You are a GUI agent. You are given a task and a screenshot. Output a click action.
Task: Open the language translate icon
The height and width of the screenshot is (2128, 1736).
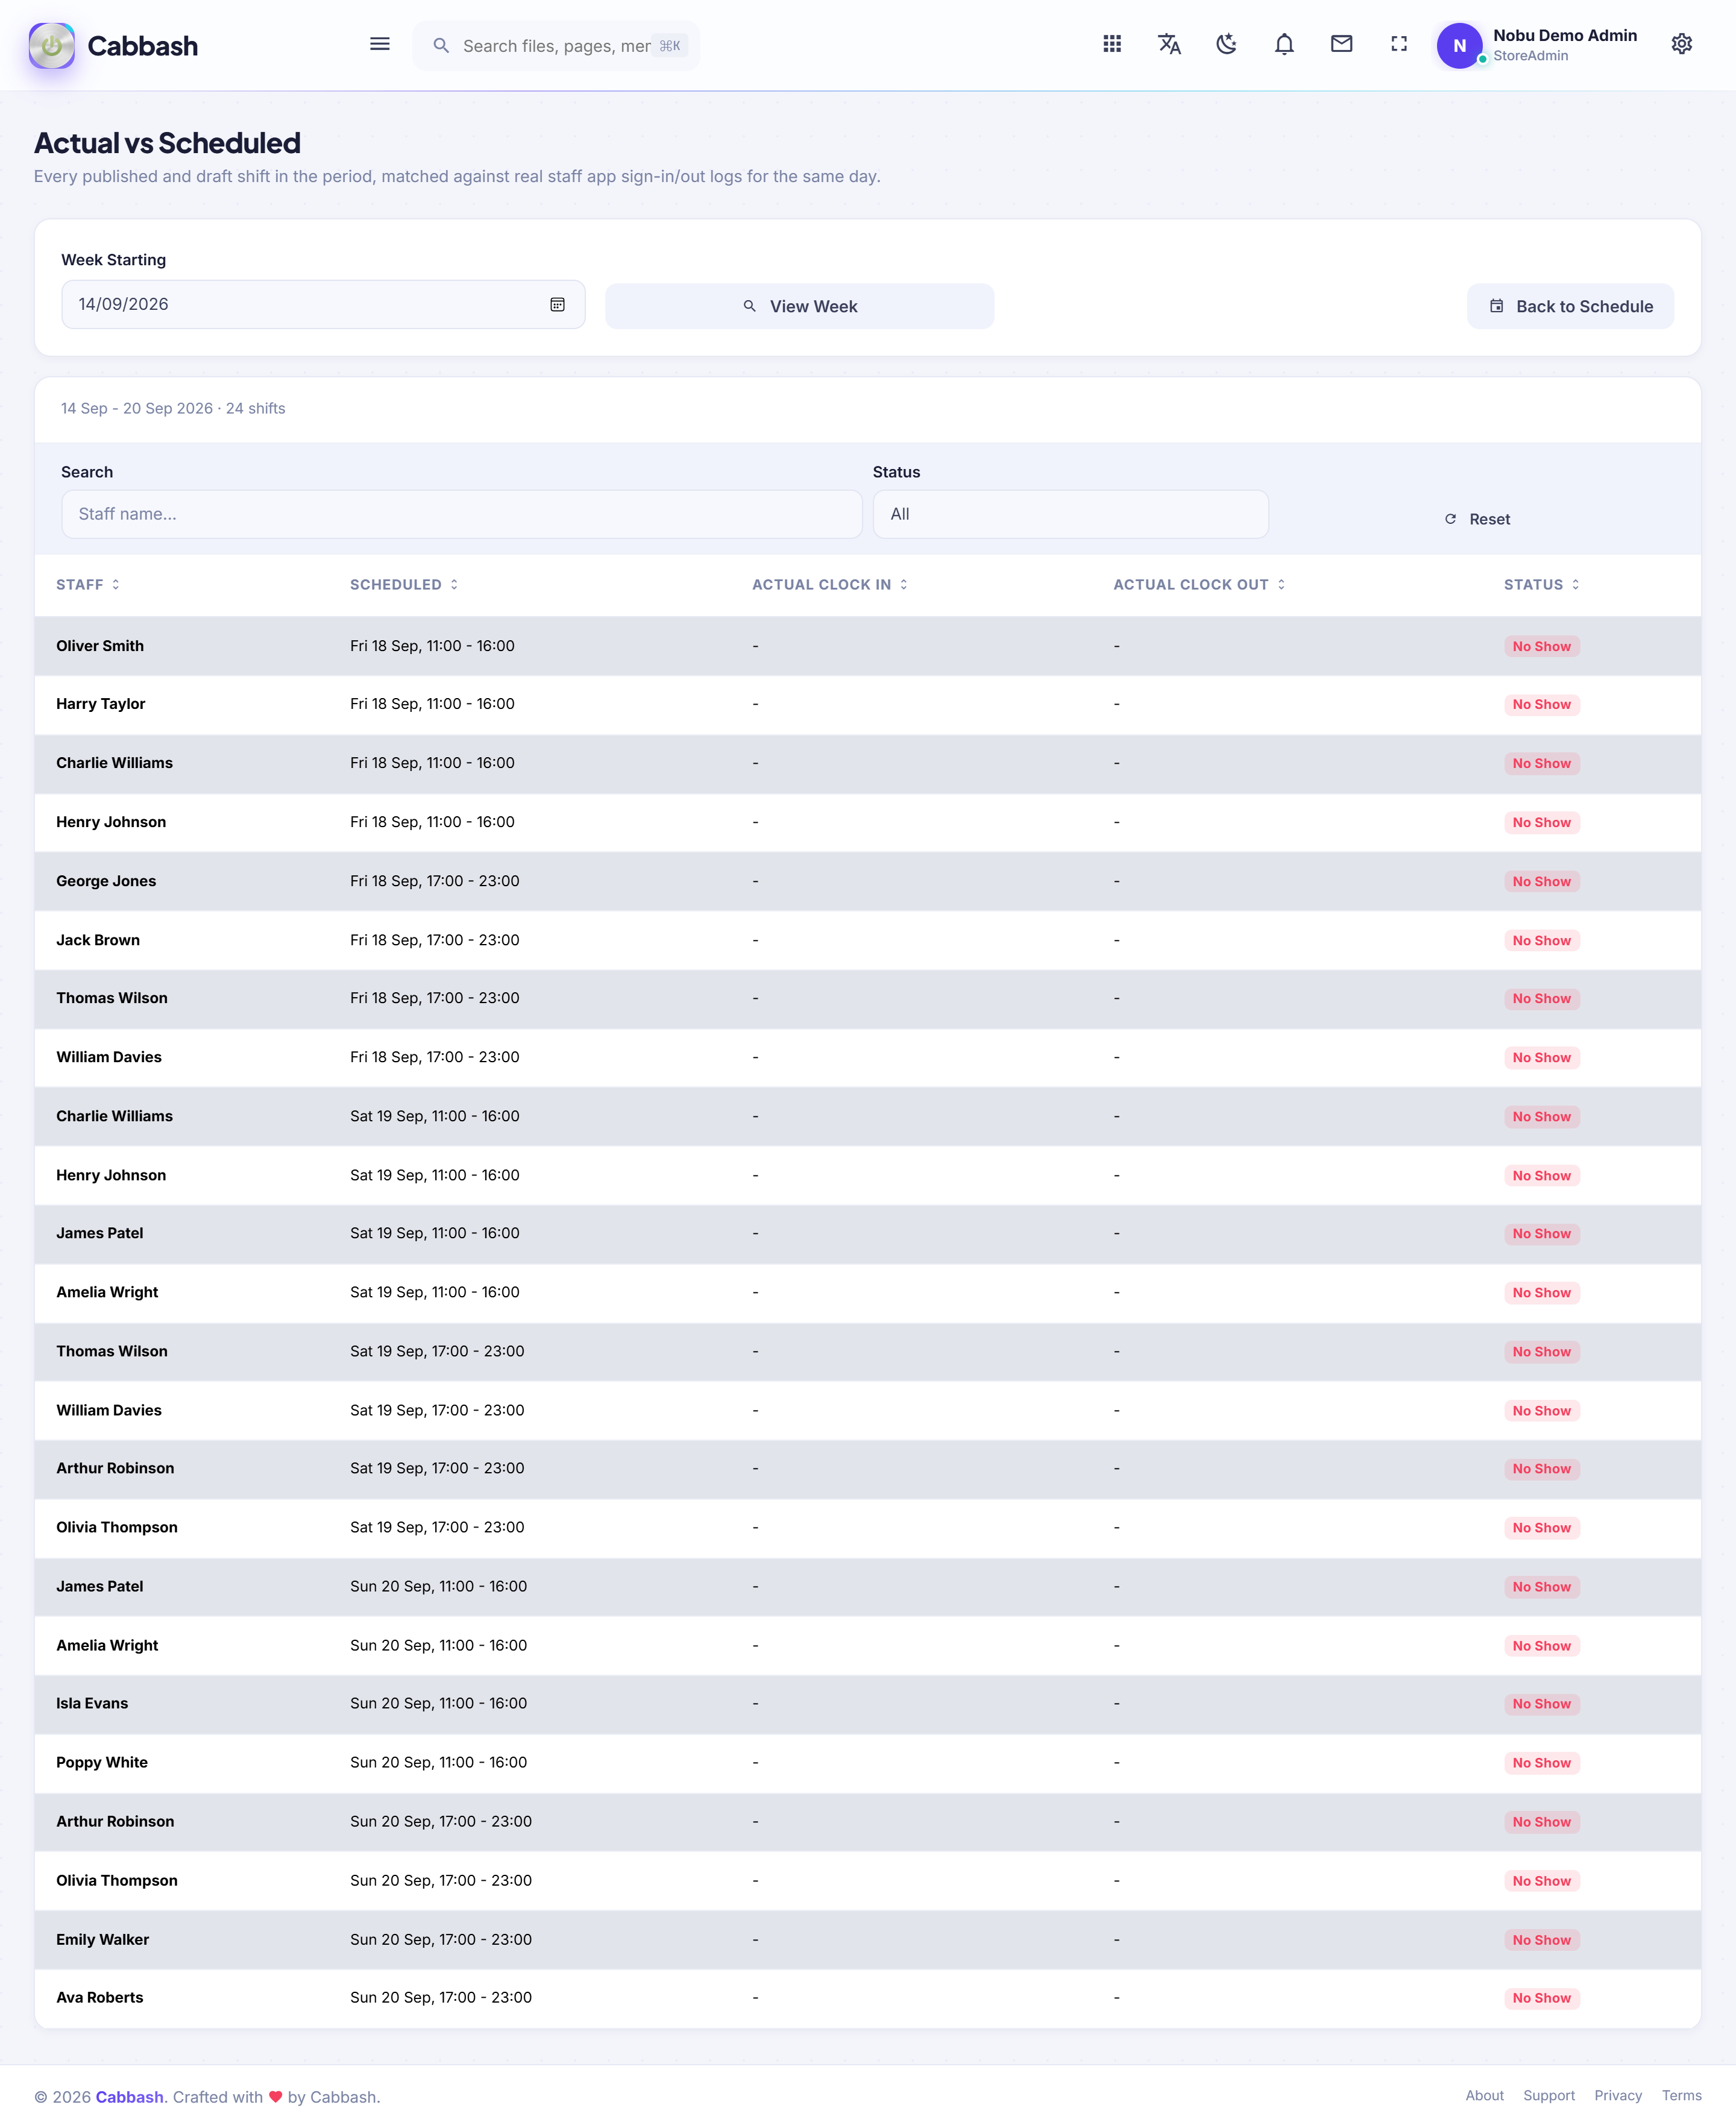tap(1169, 44)
